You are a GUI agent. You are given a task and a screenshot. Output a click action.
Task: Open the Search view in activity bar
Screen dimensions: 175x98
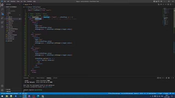(2, 9)
